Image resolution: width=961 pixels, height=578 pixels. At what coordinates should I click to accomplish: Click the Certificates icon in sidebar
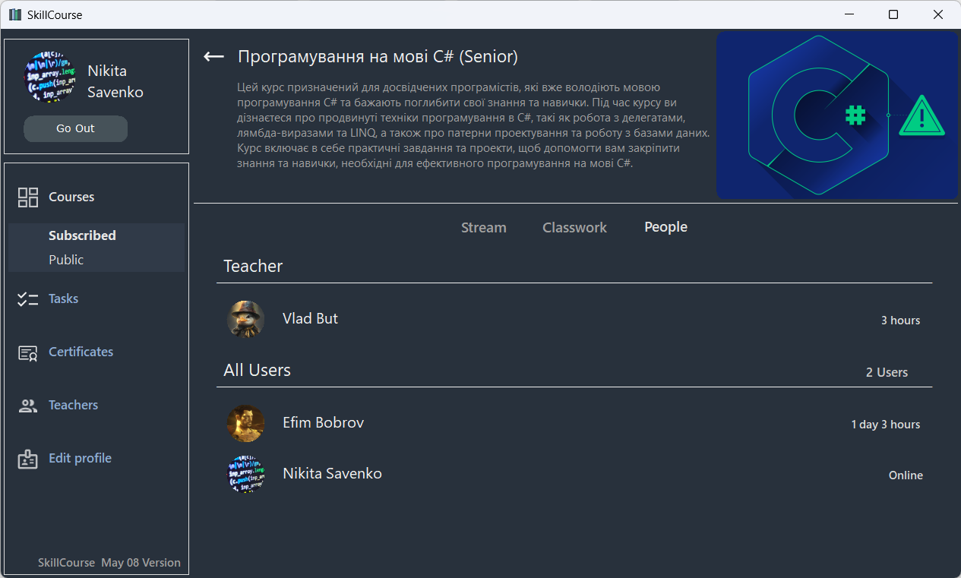point(28,352)
